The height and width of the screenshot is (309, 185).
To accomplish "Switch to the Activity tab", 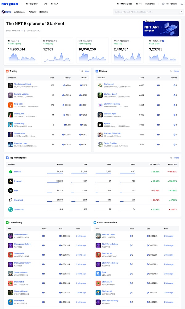I will tap(32, 12).
